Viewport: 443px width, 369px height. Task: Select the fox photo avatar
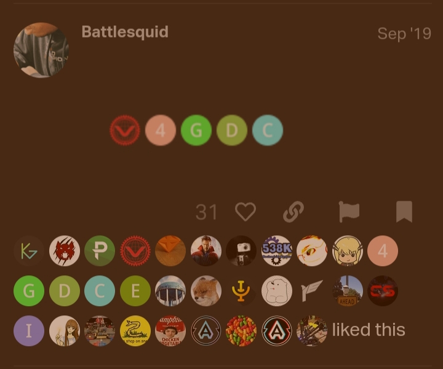point(206,291)
